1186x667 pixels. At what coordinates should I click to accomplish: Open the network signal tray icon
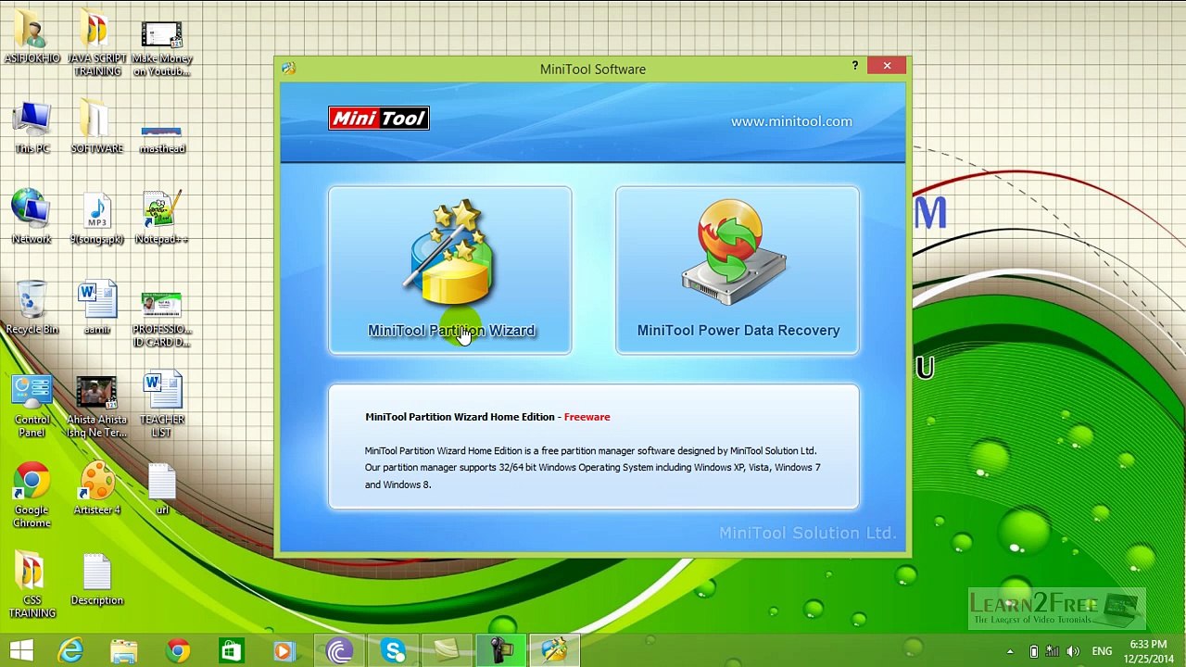[x=1054, y=651]
